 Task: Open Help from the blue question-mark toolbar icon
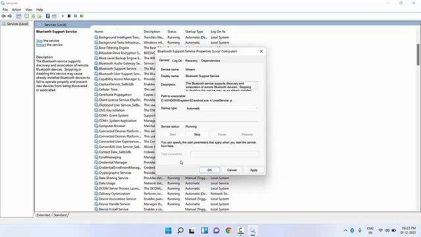48,16
